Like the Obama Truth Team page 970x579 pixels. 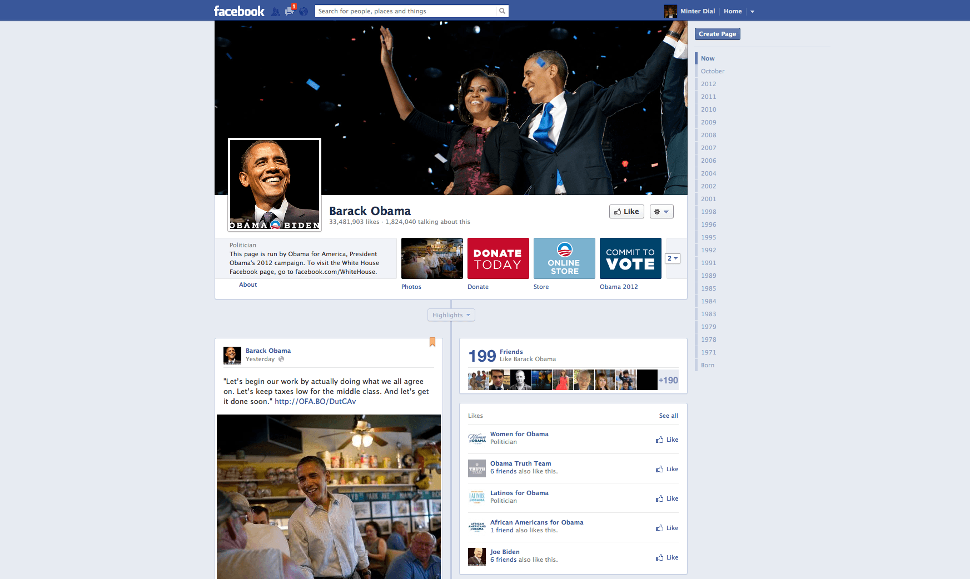pos(667,469)
